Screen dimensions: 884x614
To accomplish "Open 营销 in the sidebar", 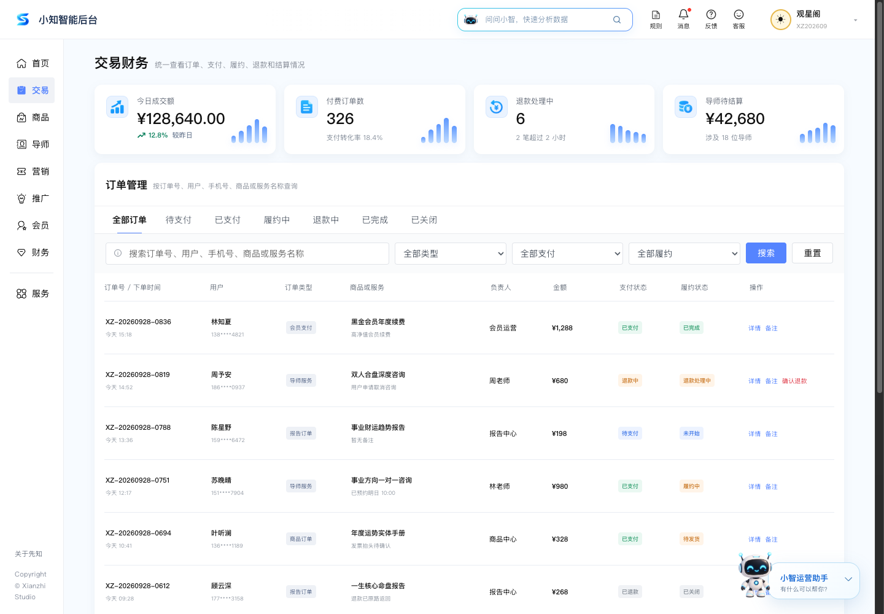I will click(x=32, y=171).
